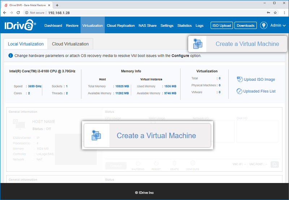This screenshot has width=289, height=200.
Task: Bookmark page with the star icon
Action: point(275,13)
